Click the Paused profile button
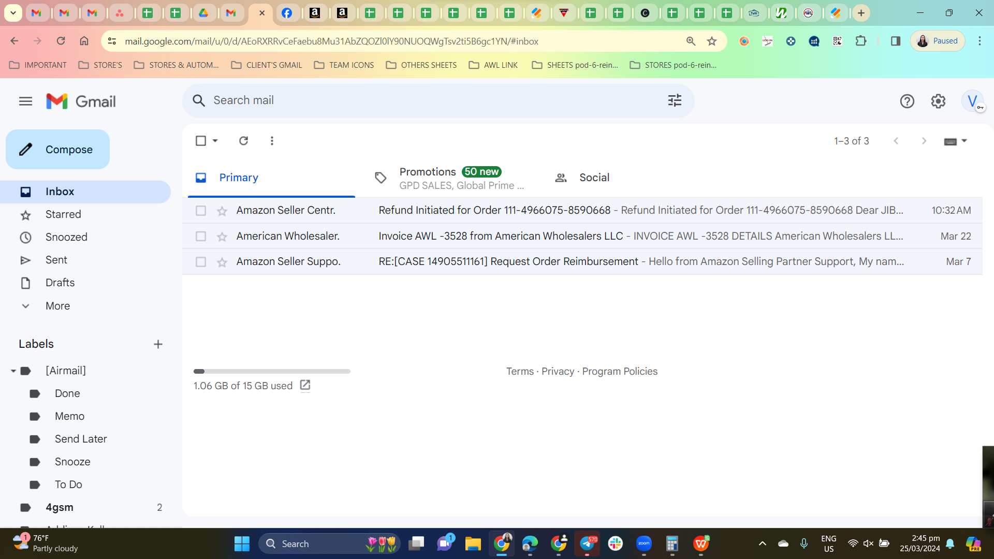The height and width of the screenshot is (559, 994). coord(938,41)
